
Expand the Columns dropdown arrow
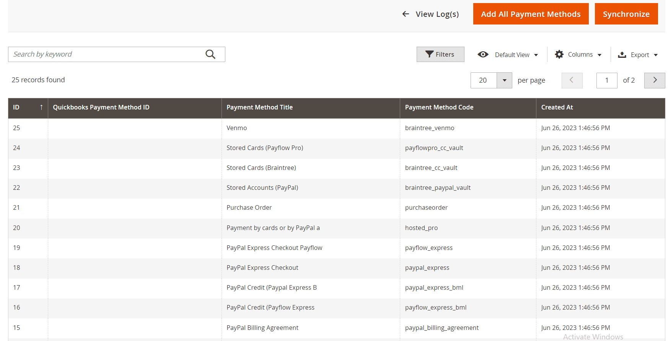[x=600, y=55]
